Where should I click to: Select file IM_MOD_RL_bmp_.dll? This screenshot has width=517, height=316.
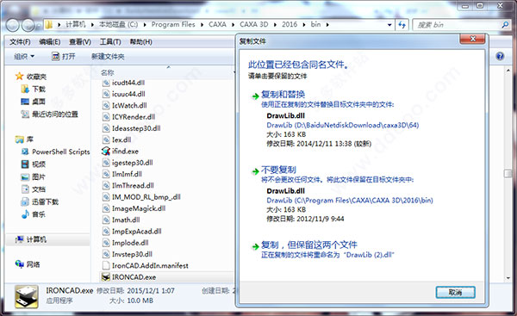coord(146,197)
